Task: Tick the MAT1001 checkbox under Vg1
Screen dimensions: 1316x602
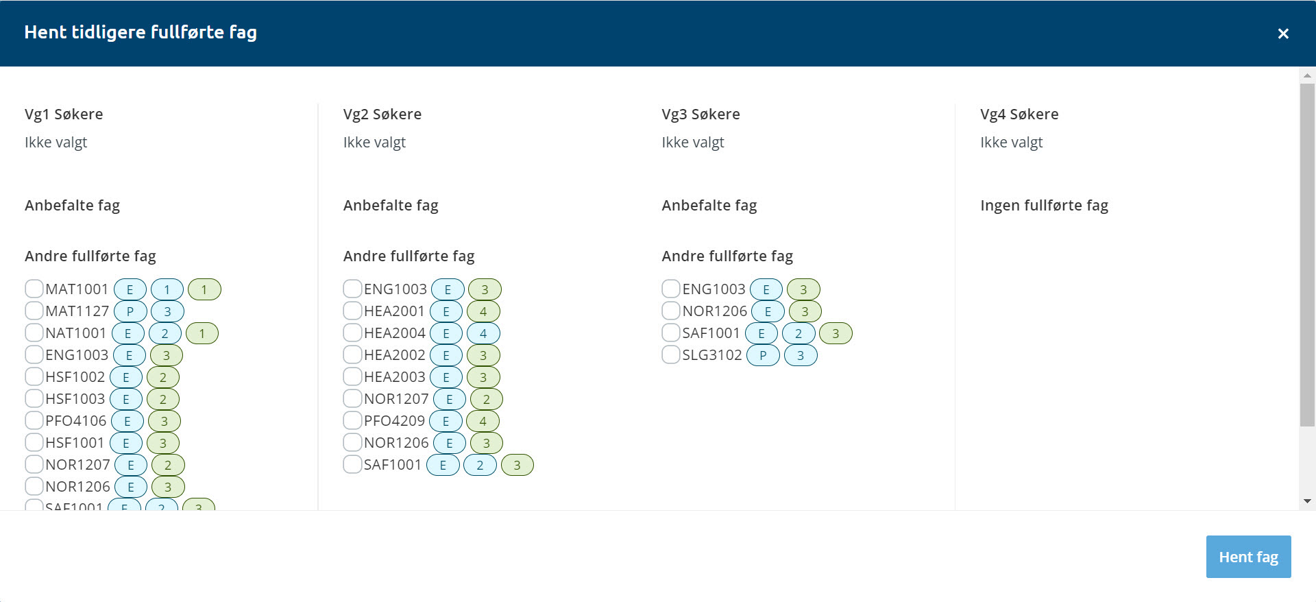Action: pos(34,289)
